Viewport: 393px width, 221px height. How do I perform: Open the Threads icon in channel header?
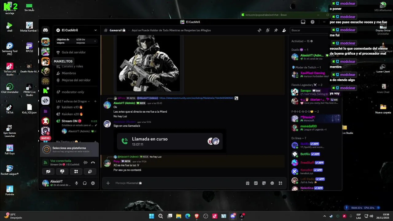(259, 30)
